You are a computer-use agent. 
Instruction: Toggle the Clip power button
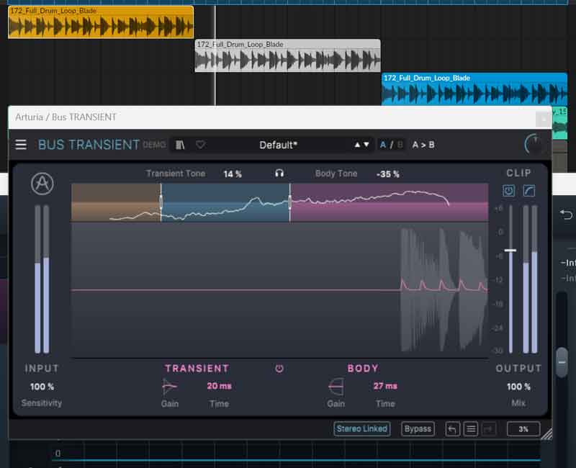(509, 191)
